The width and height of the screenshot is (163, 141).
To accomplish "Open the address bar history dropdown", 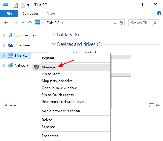I will (115, 23).
